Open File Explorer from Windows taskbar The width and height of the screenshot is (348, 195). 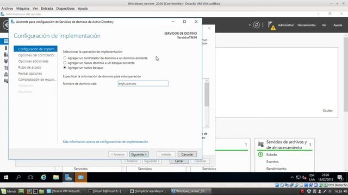click(x=56, y=177)
